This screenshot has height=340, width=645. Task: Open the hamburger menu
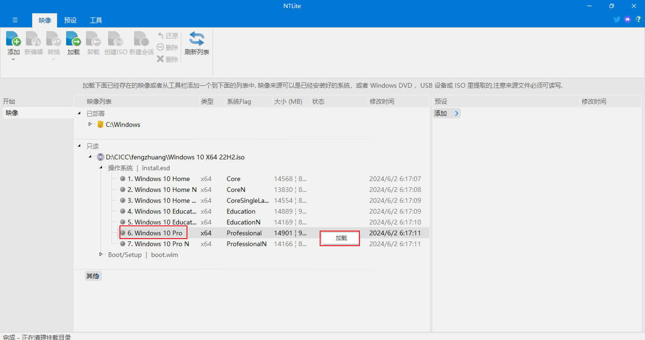[x=15, y=20]
